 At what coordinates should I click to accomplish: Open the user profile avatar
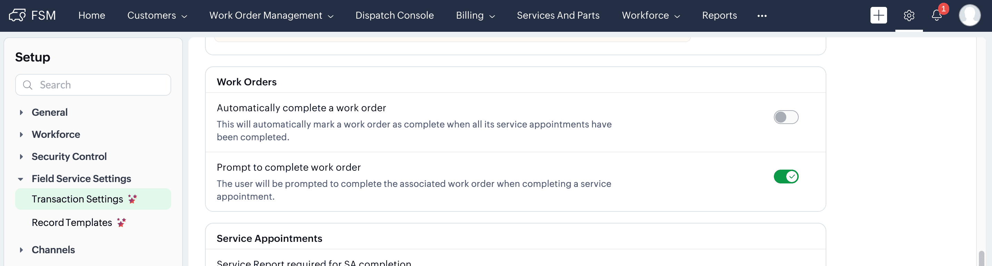click(x=969, y=16)
